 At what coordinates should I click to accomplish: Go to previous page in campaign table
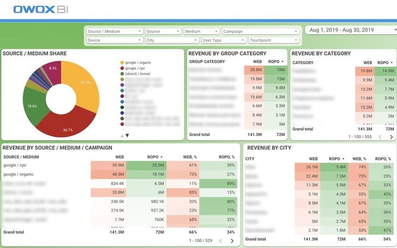pyautogui.click(x=220, y=241)
